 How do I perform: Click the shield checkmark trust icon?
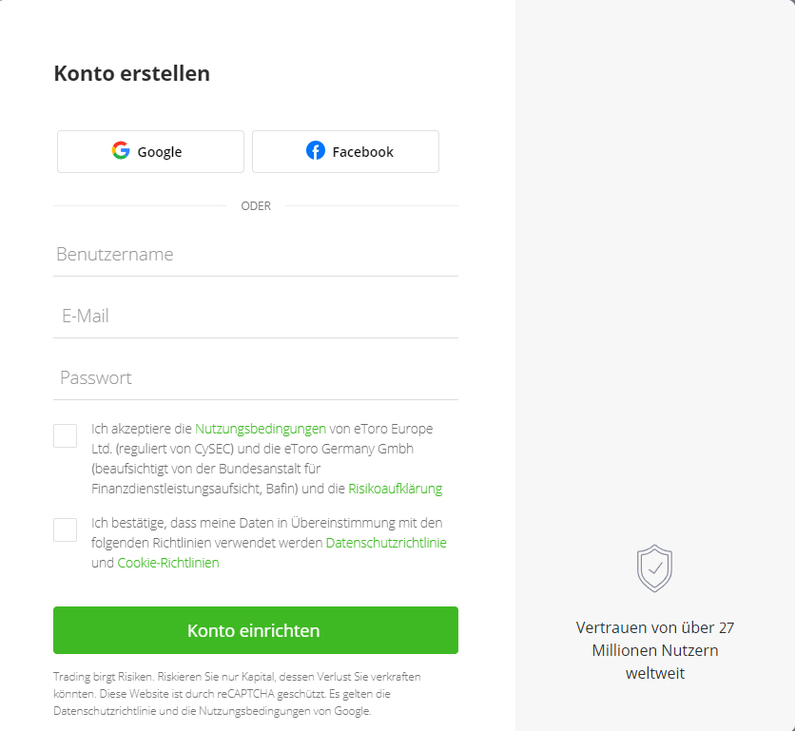654,568
